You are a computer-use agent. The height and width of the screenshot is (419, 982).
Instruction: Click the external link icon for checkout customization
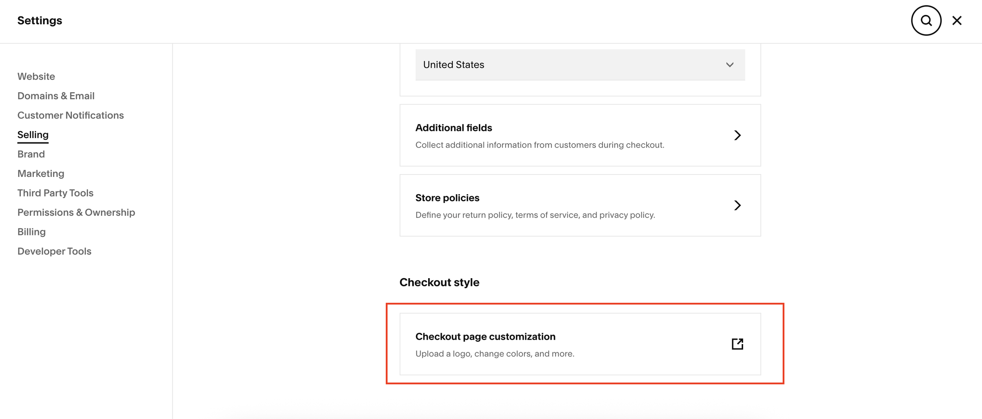click(737, 344)
